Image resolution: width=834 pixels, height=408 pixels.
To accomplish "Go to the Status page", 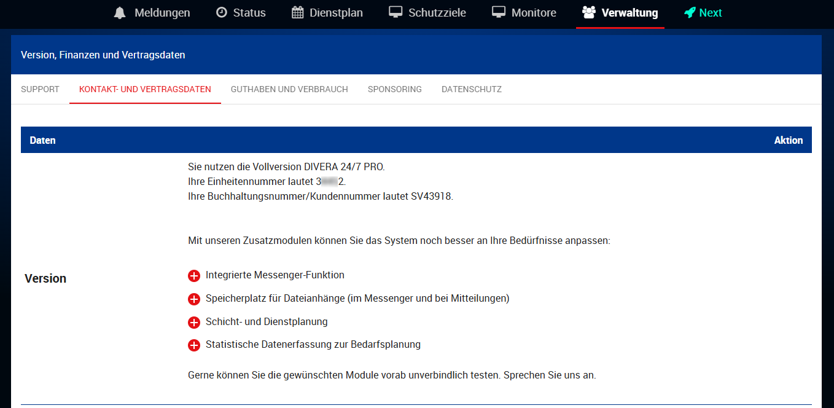I will click(x=241, y=13).
